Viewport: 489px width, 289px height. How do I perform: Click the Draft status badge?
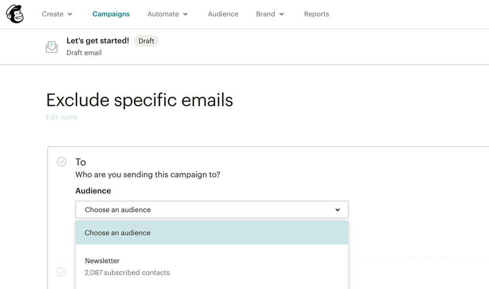click(146, 41)
